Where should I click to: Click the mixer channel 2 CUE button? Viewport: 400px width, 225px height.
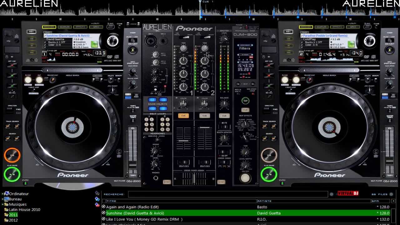coord(205,116)
